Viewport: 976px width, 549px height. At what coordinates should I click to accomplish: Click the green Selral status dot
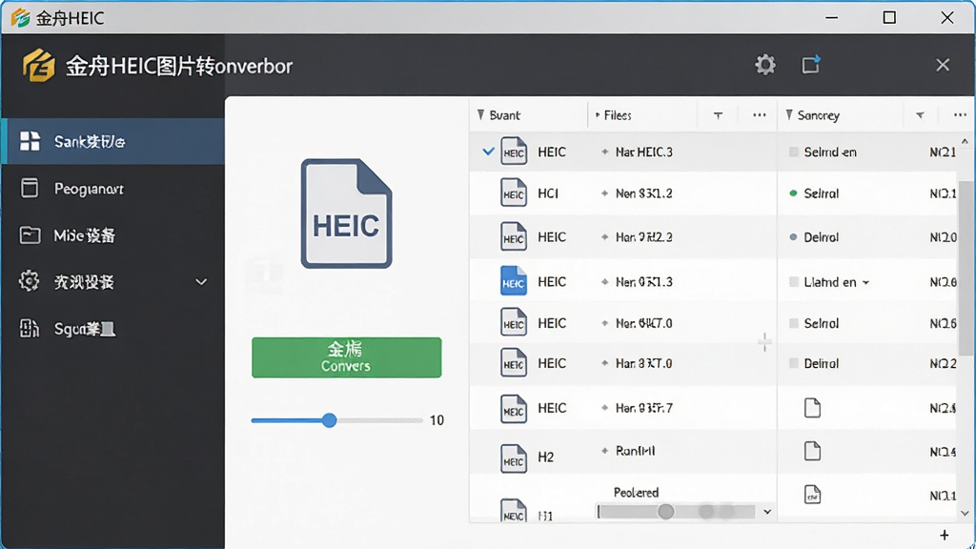click(793, 193)
